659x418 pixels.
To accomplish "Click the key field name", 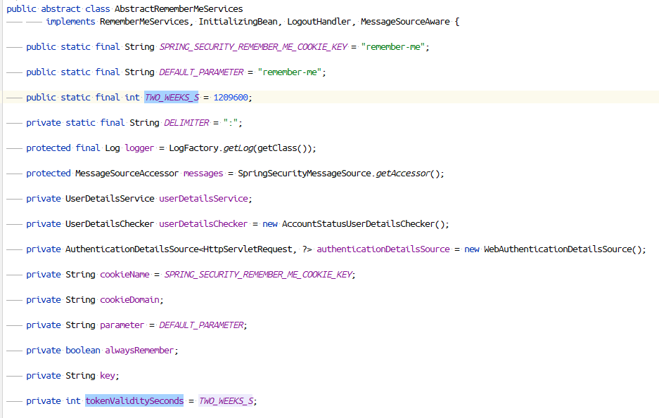I will point(108,376).
